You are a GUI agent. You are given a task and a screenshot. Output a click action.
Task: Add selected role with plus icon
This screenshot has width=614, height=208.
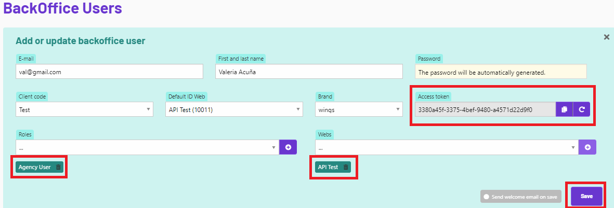288,147
